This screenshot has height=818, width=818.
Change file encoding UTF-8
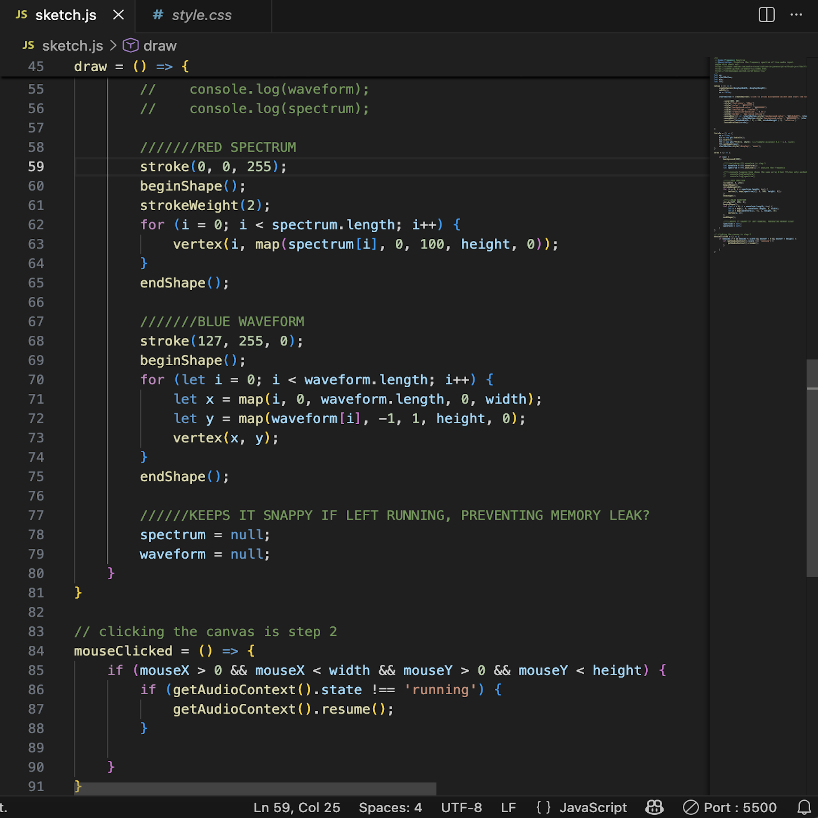[461, 807]
